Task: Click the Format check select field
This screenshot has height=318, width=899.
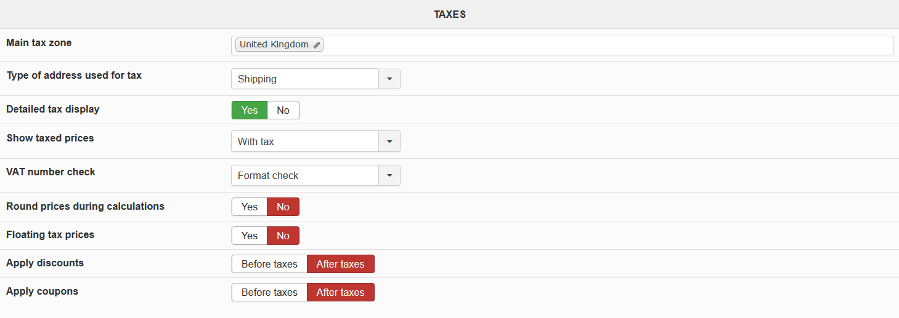Action: click(305, 175)
